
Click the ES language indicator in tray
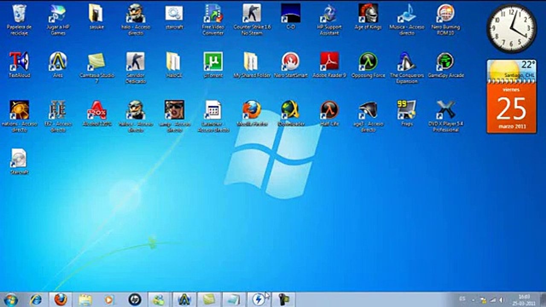463,299
